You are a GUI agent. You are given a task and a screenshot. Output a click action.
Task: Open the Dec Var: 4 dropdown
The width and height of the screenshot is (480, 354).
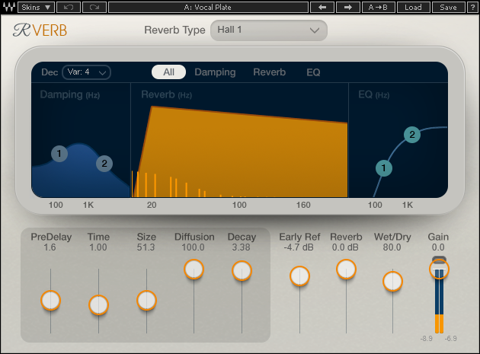87,72
